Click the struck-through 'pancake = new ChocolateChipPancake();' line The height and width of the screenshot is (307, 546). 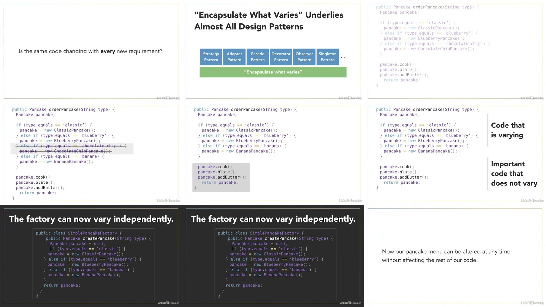[65, 151]
